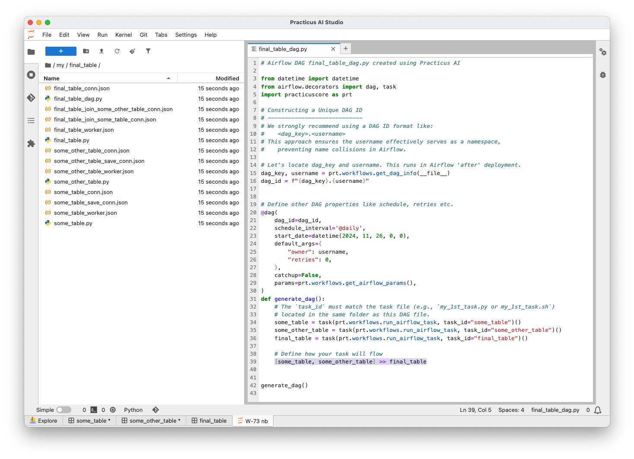Open the Table of Contents panel
634x459 pixels.
(31, 121)
